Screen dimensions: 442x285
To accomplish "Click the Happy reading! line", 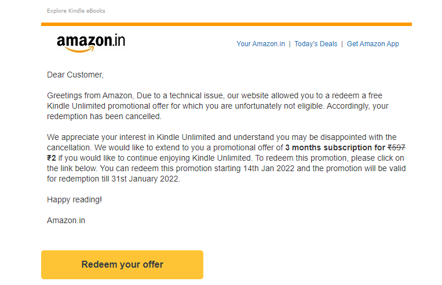I will [x=74, y=199].
